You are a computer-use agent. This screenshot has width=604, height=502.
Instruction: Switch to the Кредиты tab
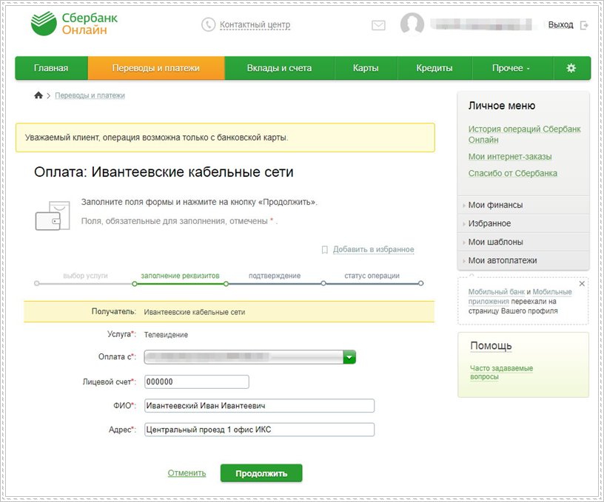click(434, 68)
